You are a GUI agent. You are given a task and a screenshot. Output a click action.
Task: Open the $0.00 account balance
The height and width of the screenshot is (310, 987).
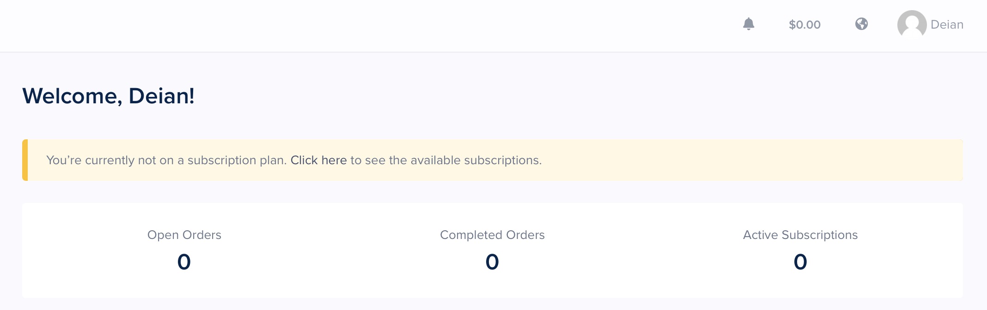pyautogui.click(x=804, y=24)
